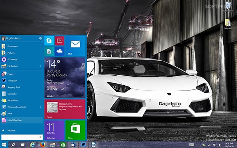Viewport: 237px width, 148px height.
Task: Click the power button in Start menu
Action: point(40,38)
